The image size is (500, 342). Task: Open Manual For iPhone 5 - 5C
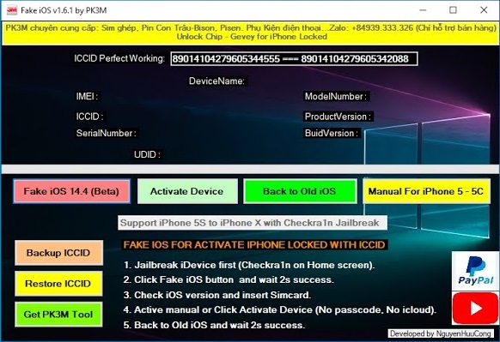(426, 191)
